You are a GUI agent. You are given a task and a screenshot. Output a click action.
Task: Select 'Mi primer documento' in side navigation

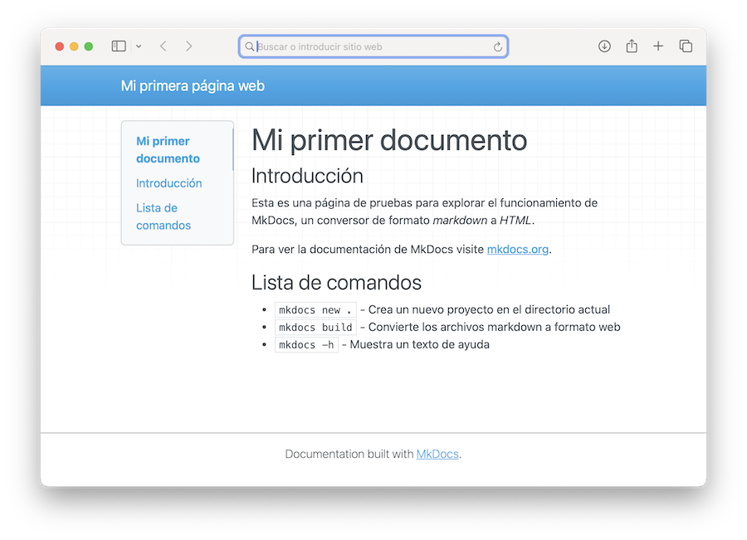[168, 149]
